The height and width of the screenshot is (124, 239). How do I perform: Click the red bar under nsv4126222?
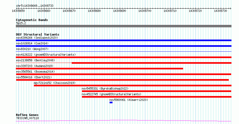(124, 57)
